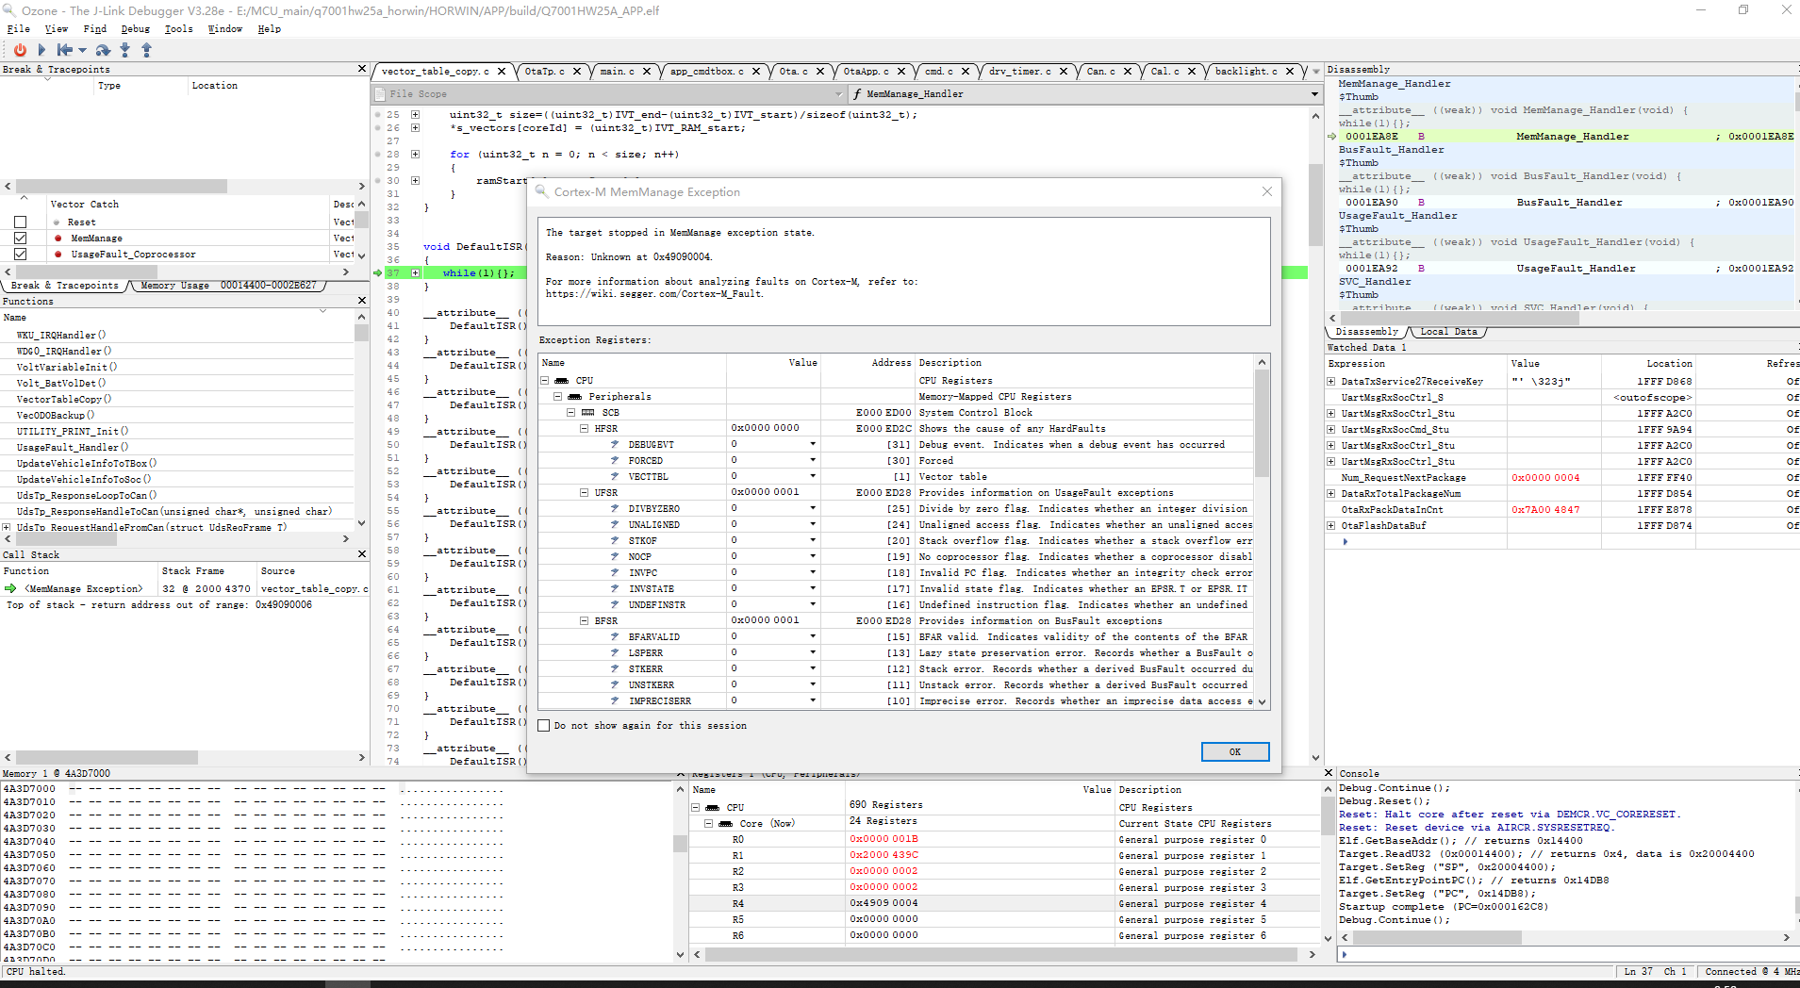The image size is (1800, 988).
Task: Click the Step Over toolbar icon
Action: [103, 50]
